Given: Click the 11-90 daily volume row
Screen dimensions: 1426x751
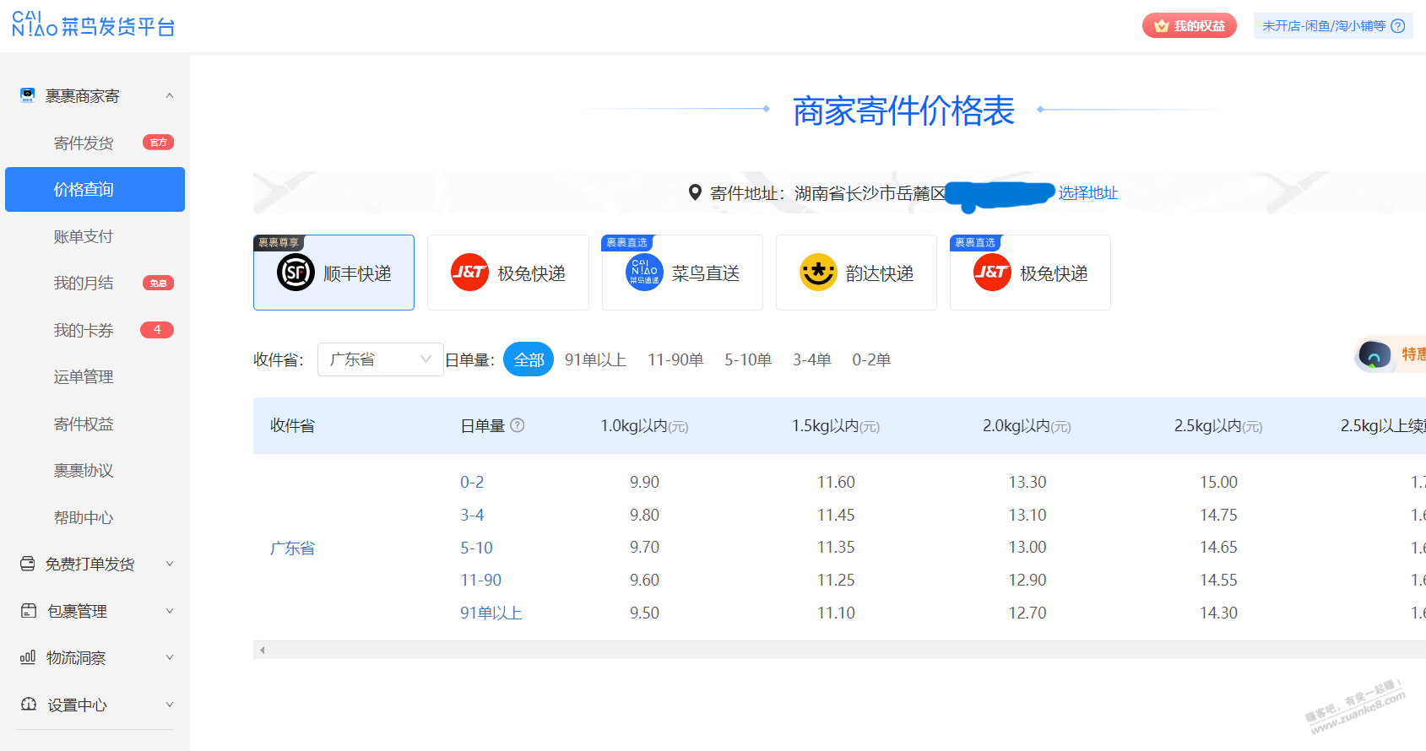Looking at the screenshot, I should 480,580.
